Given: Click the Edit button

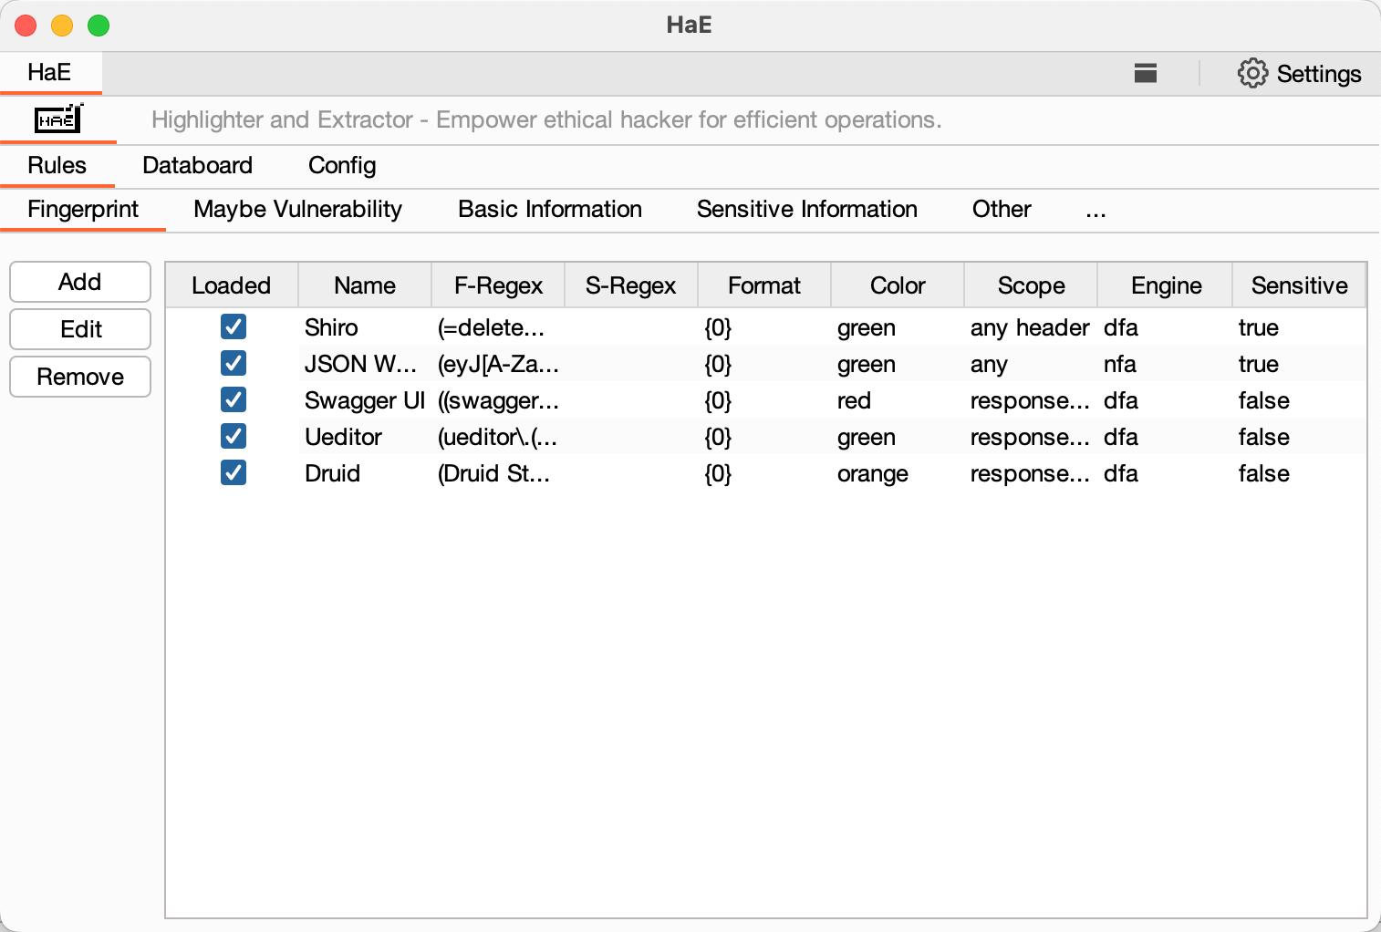Looking at the screenshot, I should click(x=80, y=329).
